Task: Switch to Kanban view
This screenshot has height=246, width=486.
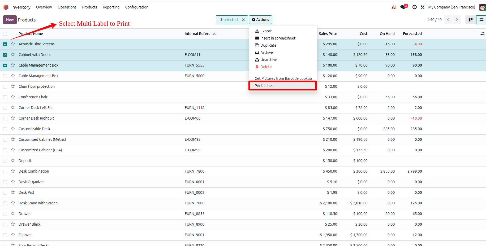Action: (471, 20)
